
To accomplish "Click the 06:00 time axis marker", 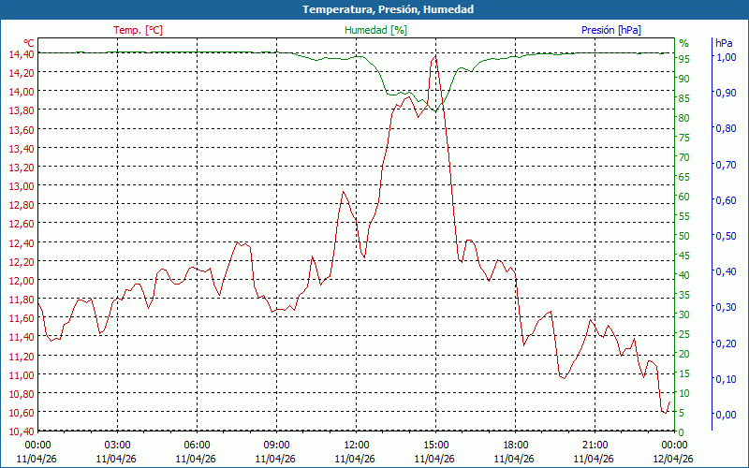I will [197, 445].
